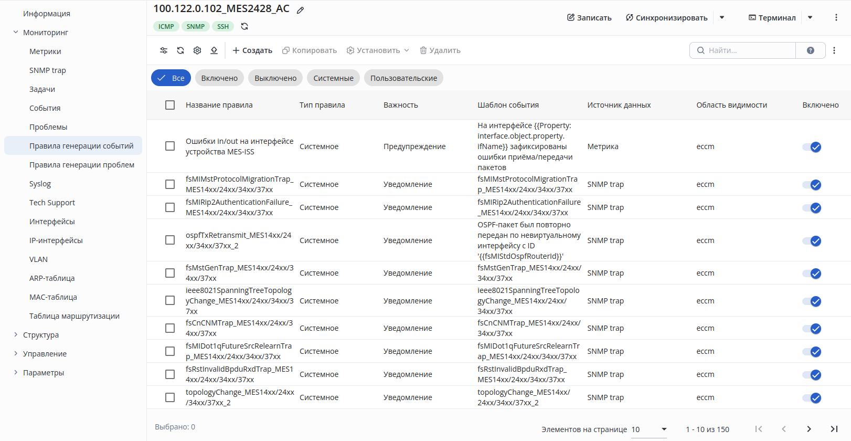Image resolution: width=851 pixels, height=441 pixels.
Task: Click the reload table icon in toolbar
Action: tap(180, 50)
